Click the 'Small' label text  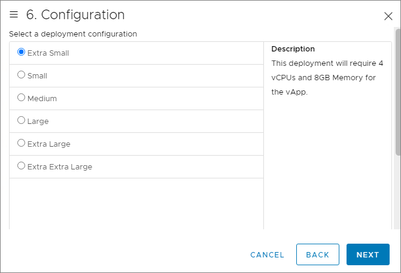click(x=37, y=75)
